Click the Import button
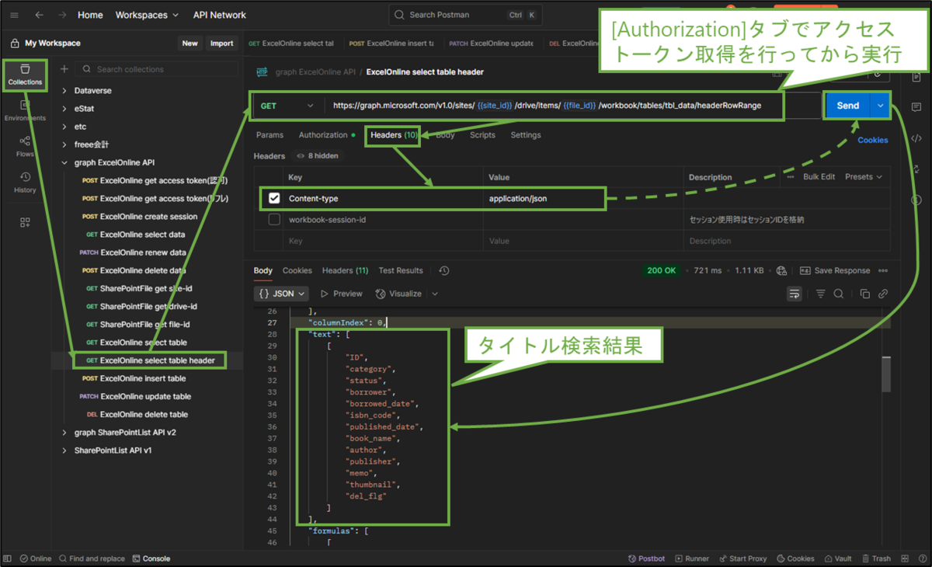The image size is (932, 567). [x=221, y=43]
